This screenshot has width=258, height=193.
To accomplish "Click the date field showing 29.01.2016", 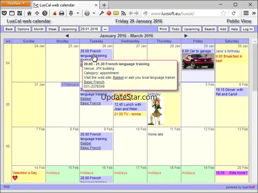I will (x=90, y=29).
